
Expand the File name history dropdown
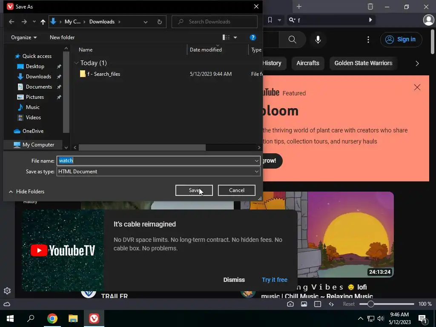pyautogui.click(x=256, y=161)
